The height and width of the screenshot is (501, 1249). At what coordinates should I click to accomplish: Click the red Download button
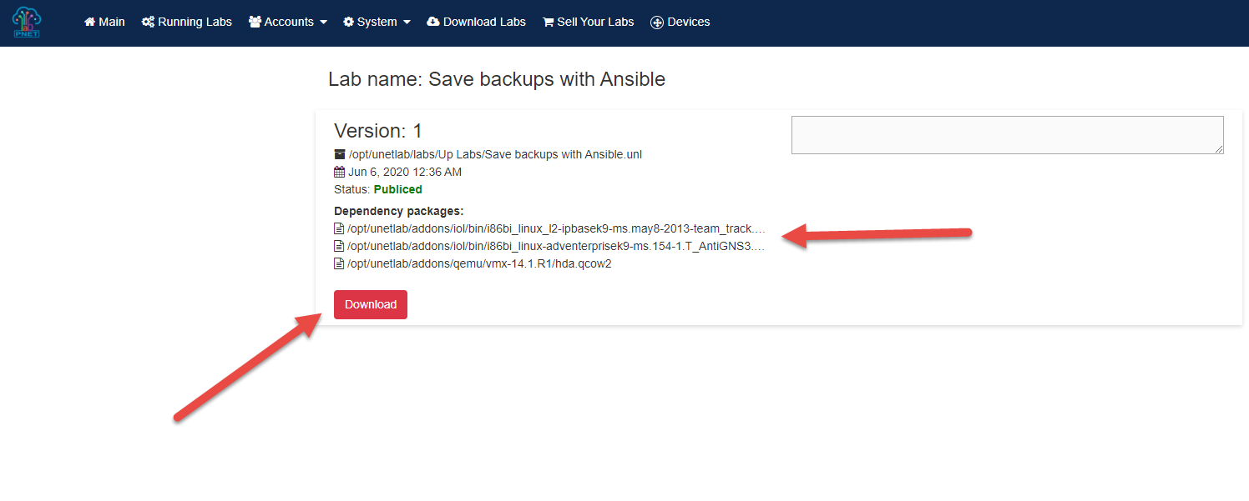tap(371, 304)
